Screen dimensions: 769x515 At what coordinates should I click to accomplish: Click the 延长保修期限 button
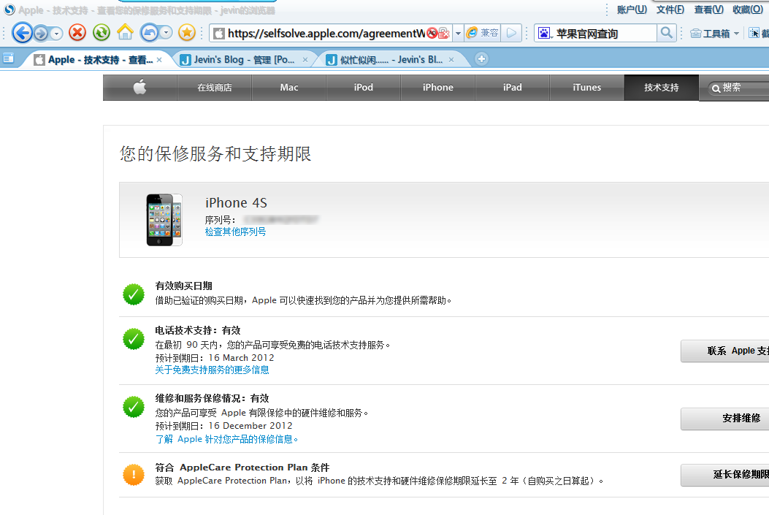tap(725, 474)
